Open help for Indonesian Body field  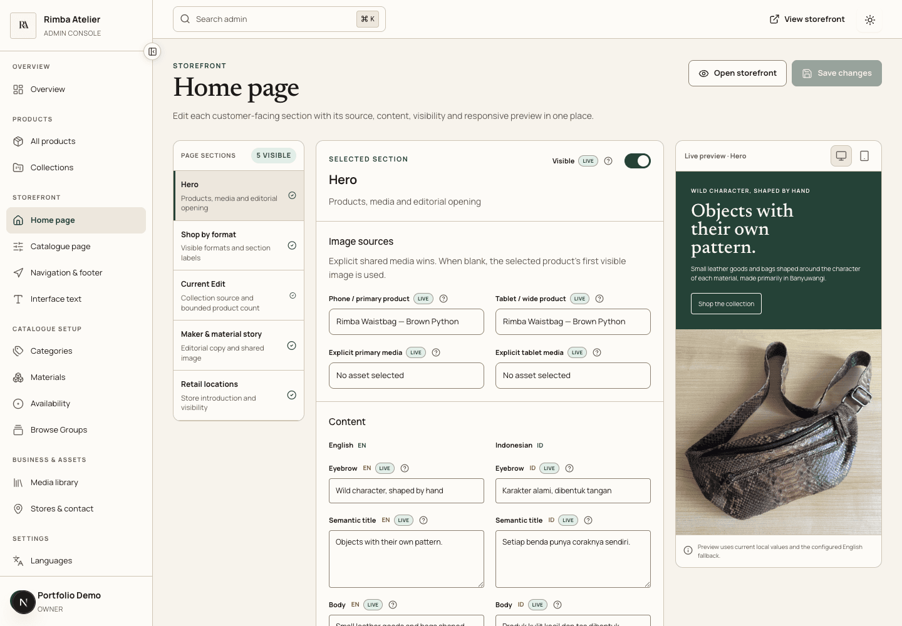click(557, 605)
